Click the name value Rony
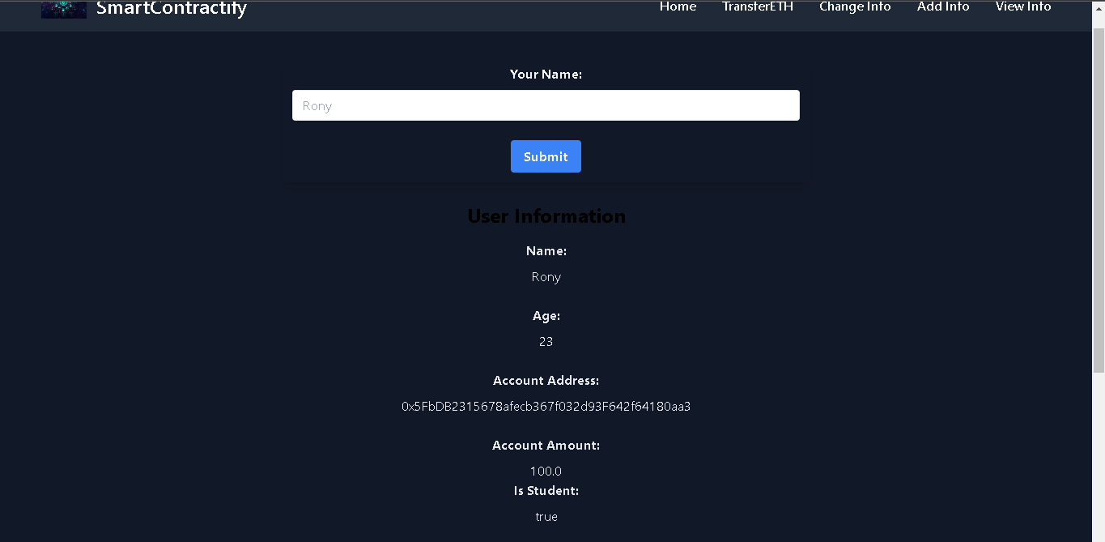 pyautogui.click(x=546, y=276)
